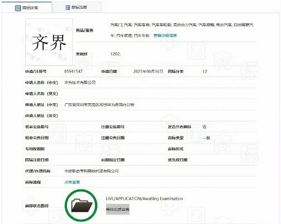Click the 注册公告期号 label
This screenshot has width=281, height=224.
[113, 127]
